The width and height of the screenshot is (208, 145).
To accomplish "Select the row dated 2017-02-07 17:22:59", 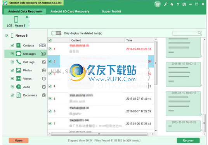I will [x=101, y=111].
